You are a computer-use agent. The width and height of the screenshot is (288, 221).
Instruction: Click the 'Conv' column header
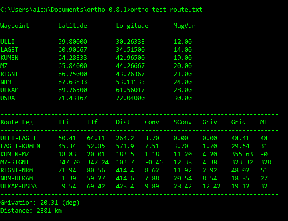pos(152,122)
